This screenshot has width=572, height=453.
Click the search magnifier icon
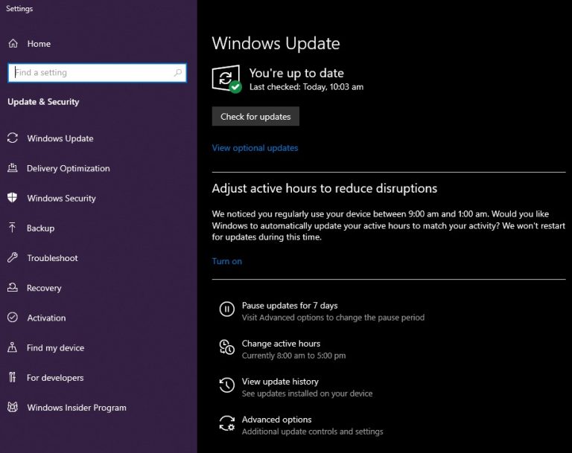[178, 73]
